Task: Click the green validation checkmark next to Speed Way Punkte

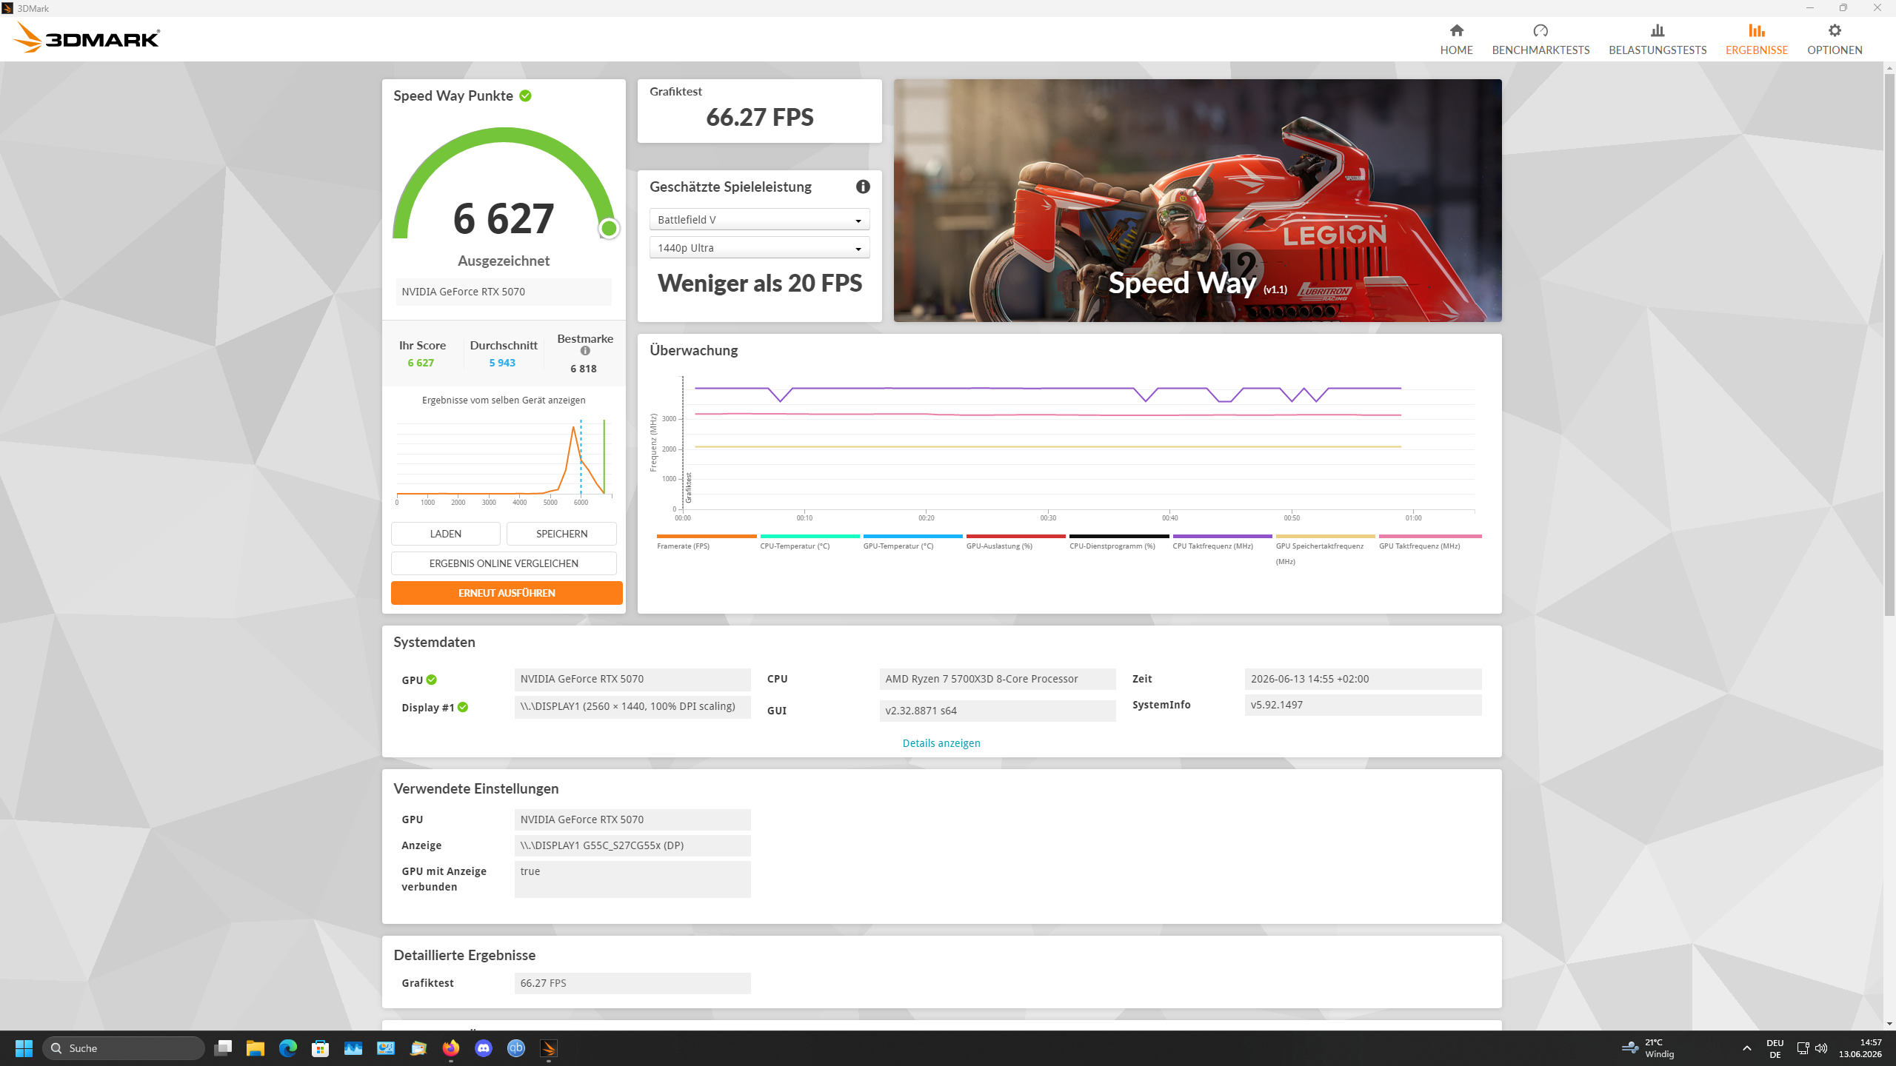Action: [525, 95]
